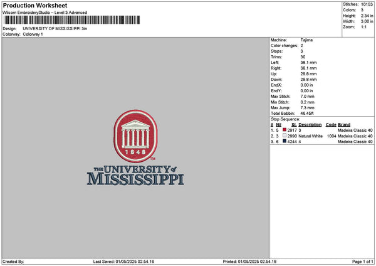Screen dimensions: 376x266
Task: Click the red 2917 thread color swatch
Action: click(x=285, y=130)
